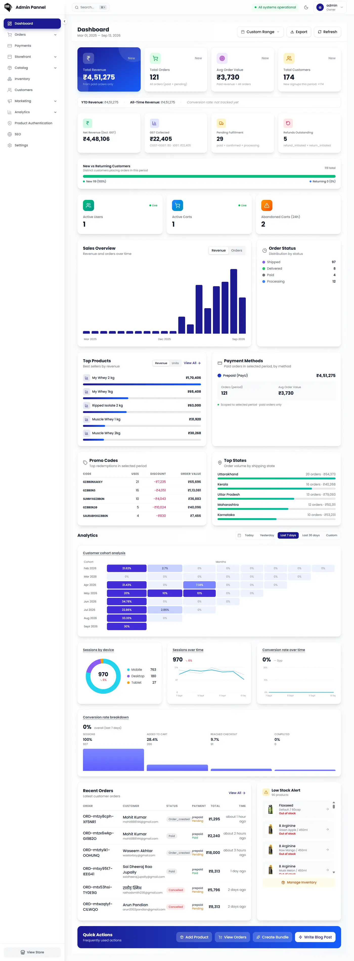Click the Export button
354x961 pixels.
click(x=299, y=32)
